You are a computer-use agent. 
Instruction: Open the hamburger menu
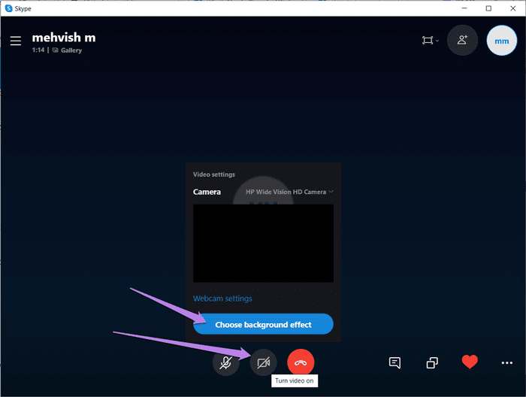coord(16,41)
